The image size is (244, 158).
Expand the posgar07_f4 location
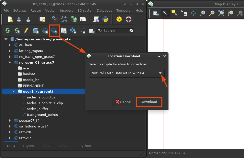pyautogui.click(x=10, y=120)
